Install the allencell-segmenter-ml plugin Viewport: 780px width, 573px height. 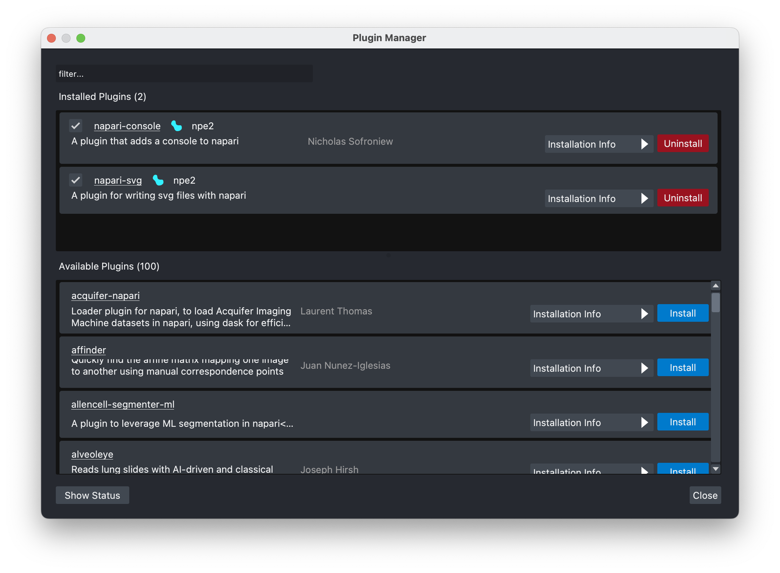click(683, 422)
